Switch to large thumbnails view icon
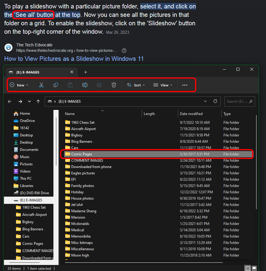This screenshot has height=271, width=266. pos(254,268)
